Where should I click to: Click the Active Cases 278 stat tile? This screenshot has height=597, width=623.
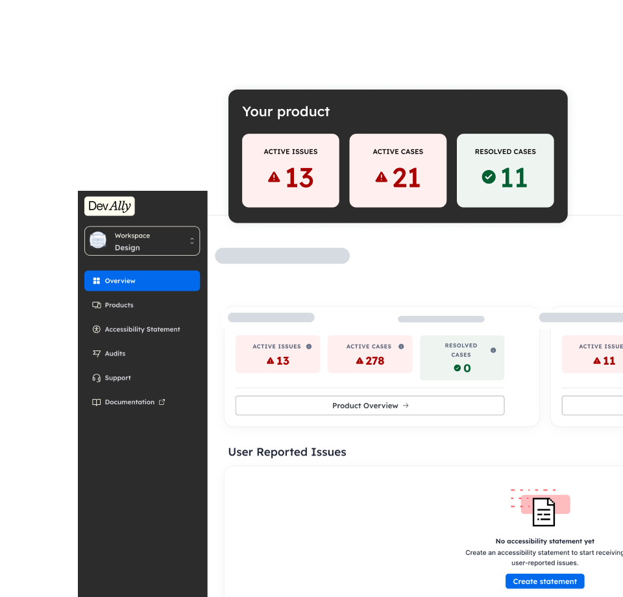[369, 355]
